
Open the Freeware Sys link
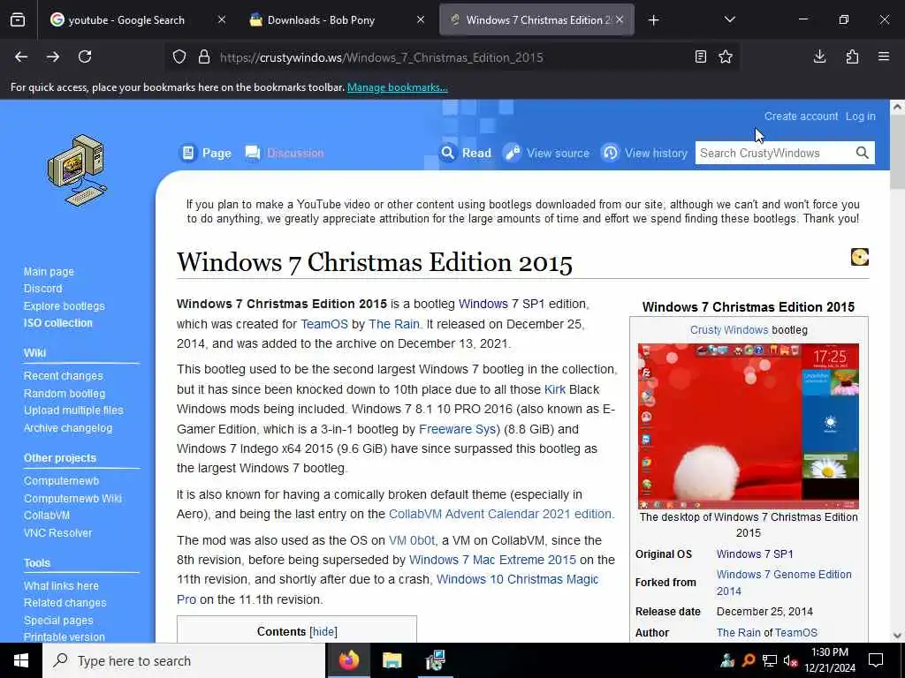[457, 429]
